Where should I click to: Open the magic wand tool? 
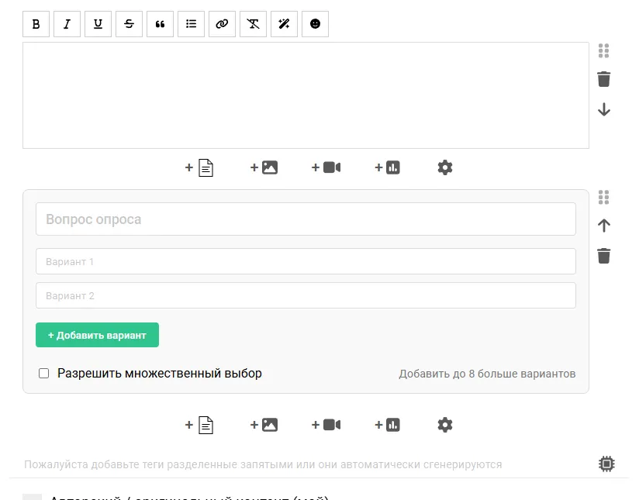[284, 24]
